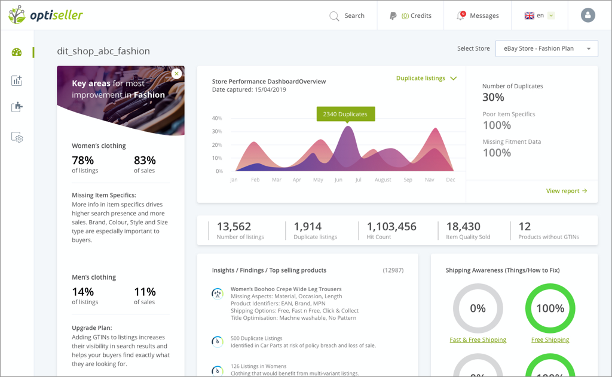Image resolution: width=612 pixels, height=377 pixels.
Task: Click the PayPal credits icon
Action: pyautogui.click(x=393, y=16)
